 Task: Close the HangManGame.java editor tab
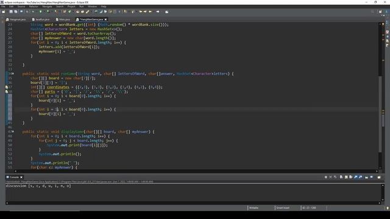tap(105, 19)
